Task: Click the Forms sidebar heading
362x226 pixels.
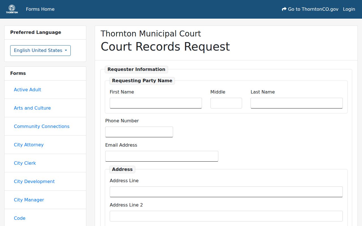Action: coord(18,73)
